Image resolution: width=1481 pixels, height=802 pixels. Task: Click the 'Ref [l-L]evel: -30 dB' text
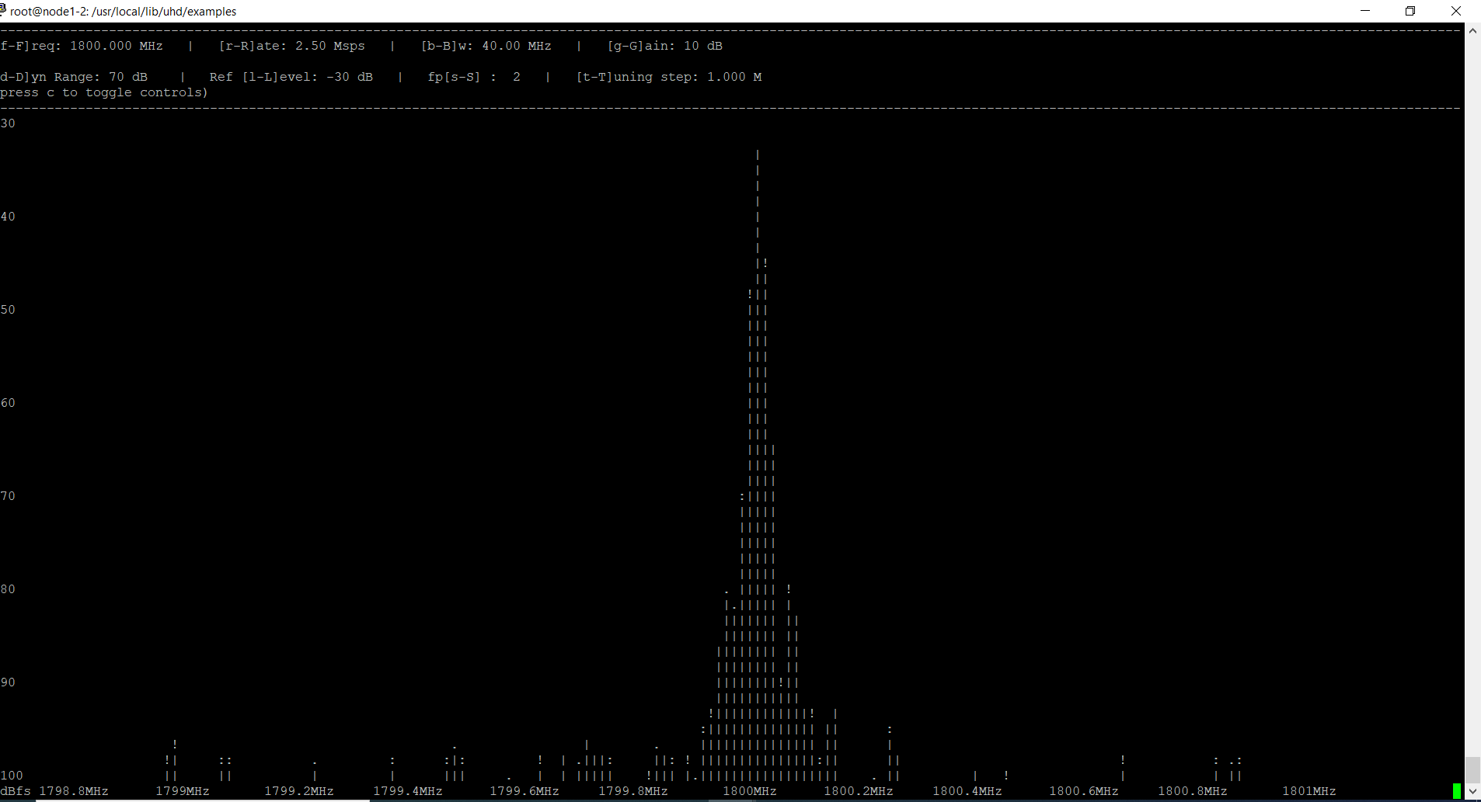pyautogui.click(x=291, y=77)
